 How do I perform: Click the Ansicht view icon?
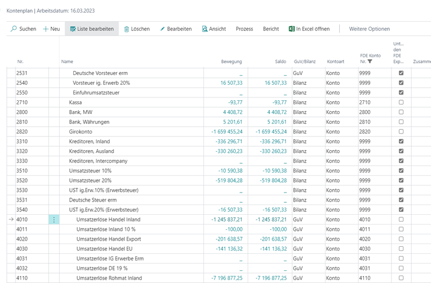coord(205,29)
